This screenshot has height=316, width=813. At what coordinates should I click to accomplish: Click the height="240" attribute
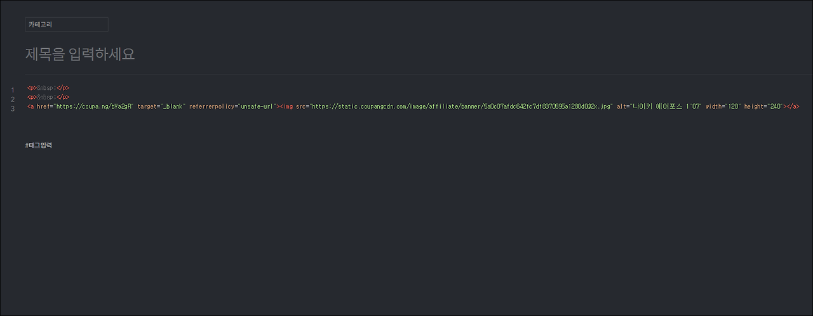[x=764, y=106]
